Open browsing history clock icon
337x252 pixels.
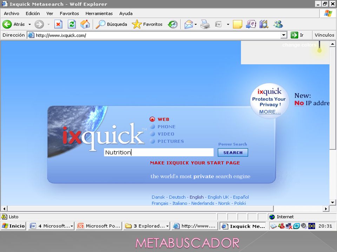(173, 24)
